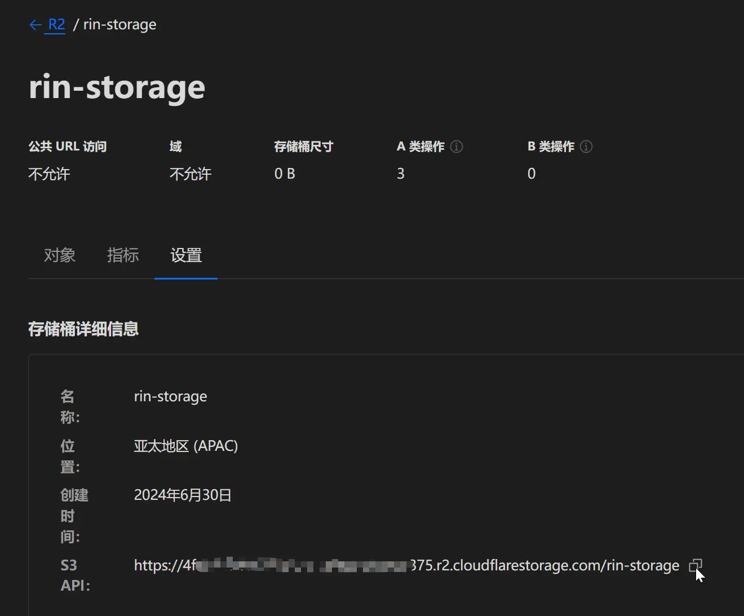Select the copy-to-clipboard icon for the endpoint
This screenshot has height=616, width=744.
pyautogui.click(x=697, y=565)
